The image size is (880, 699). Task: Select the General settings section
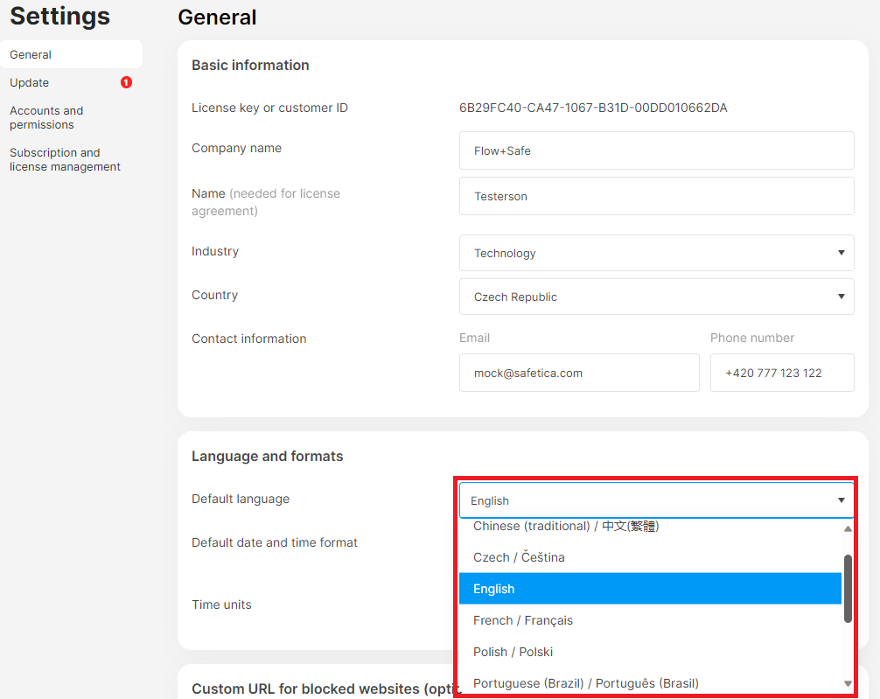pyautogui.click(x=31, y=54)
